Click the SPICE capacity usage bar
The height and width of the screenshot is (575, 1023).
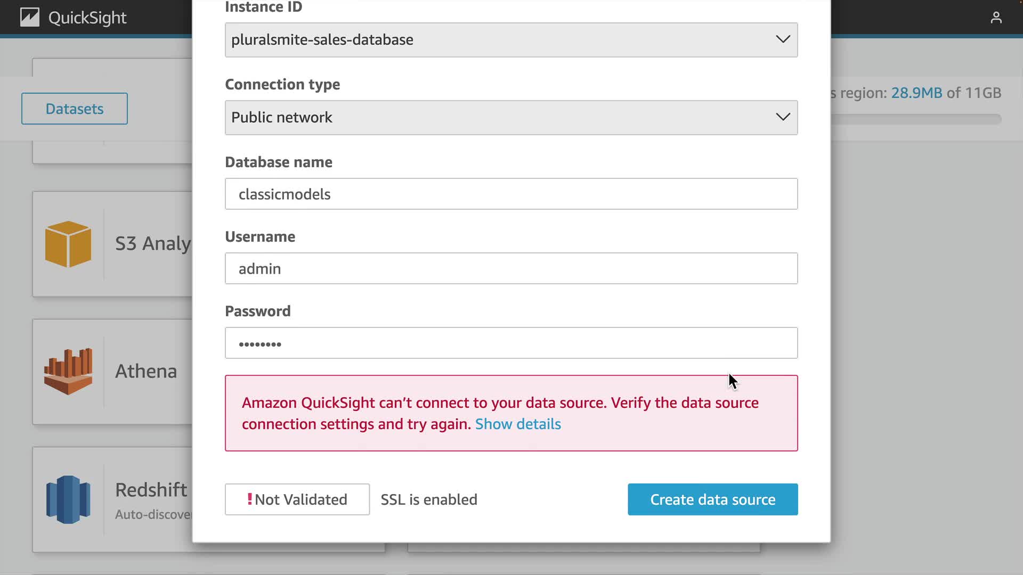point(916,119)
